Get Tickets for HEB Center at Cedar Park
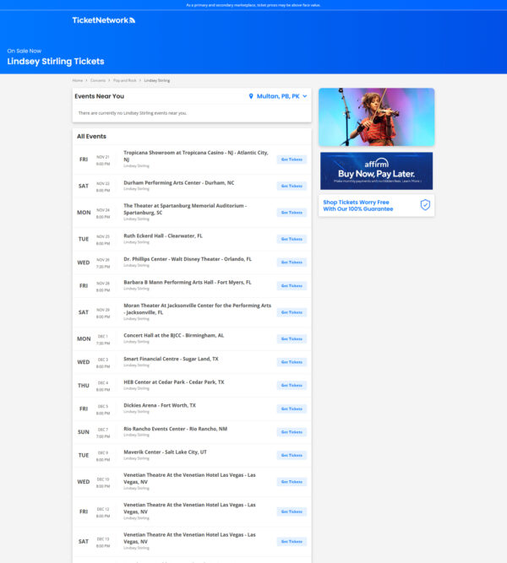 [292, 385]
